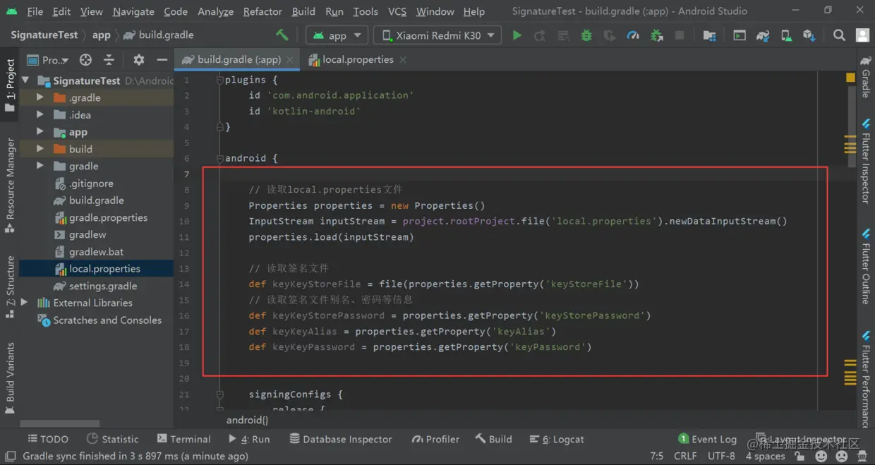Click UTF-8 encoding in status bar
This screenshot has width=875, height=465.
[x=721, y=457]
